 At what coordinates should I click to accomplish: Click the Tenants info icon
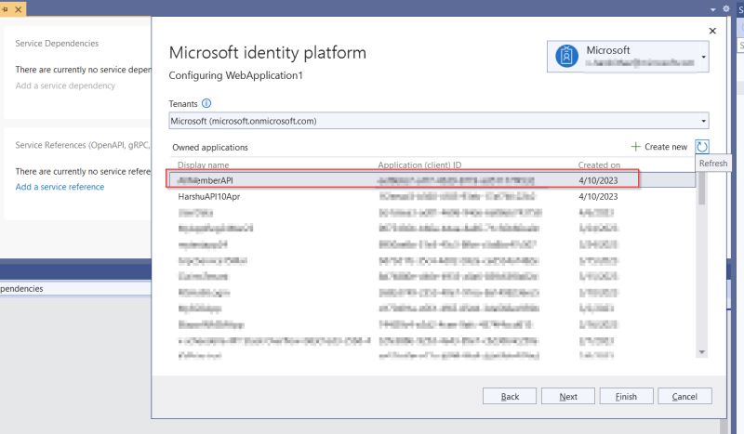tap(206, 103)
